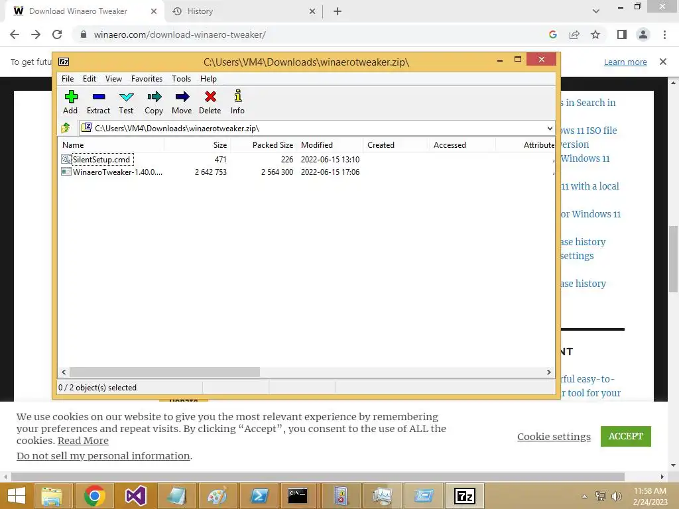Select the WinaeroTweaker-1.40.0 file row
Image resolution: width=679 pixels, height=509 pixels.
tap(306, 172)
